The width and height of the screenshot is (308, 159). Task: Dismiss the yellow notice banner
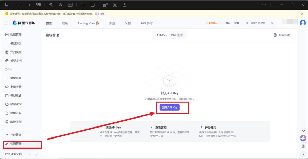302,14
